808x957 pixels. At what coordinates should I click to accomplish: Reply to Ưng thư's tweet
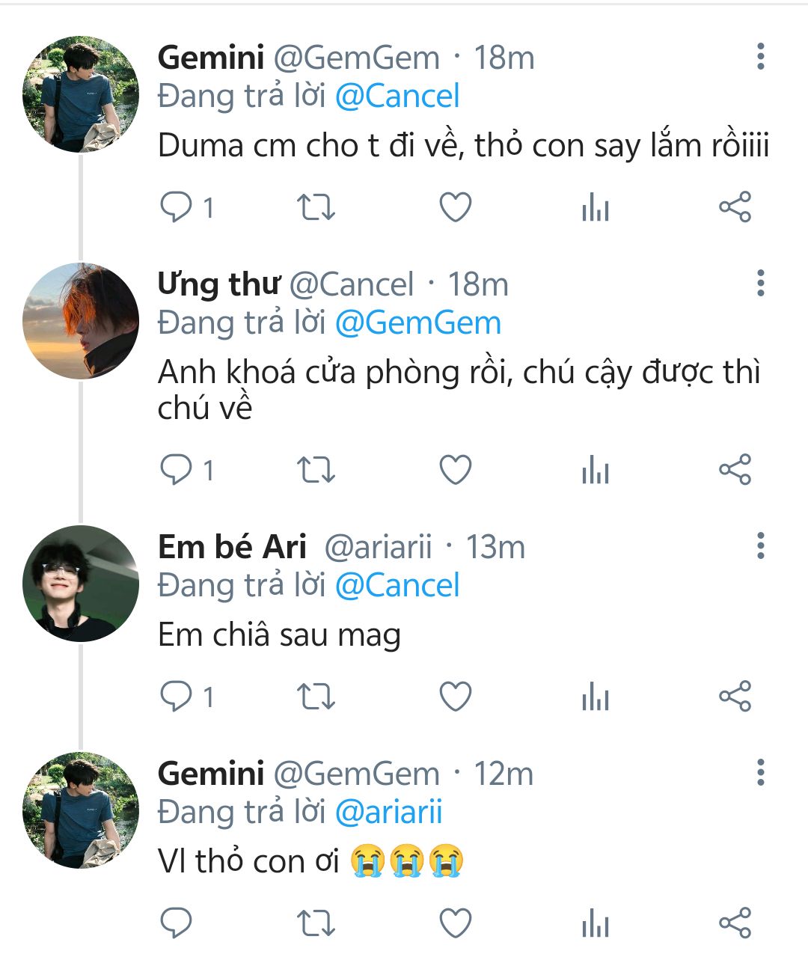177,470
